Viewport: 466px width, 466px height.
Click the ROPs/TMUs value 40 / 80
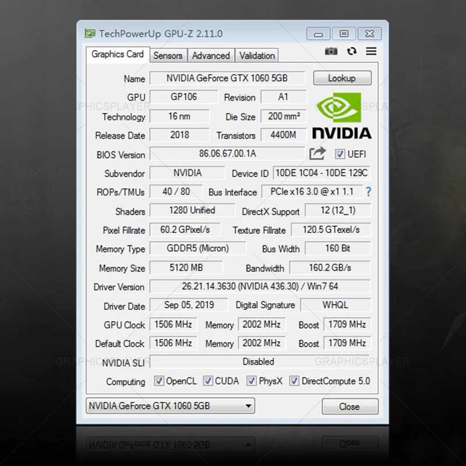(x=176, y=192)
